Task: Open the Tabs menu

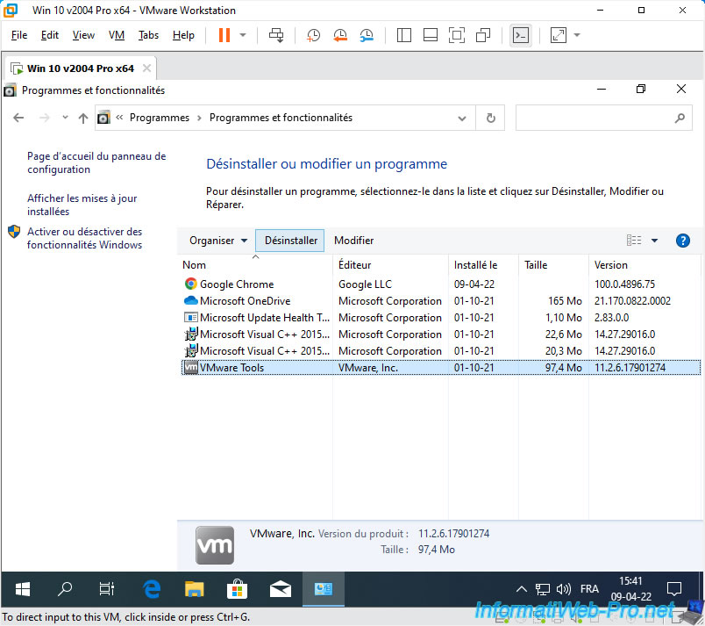Action: point(148,35)
